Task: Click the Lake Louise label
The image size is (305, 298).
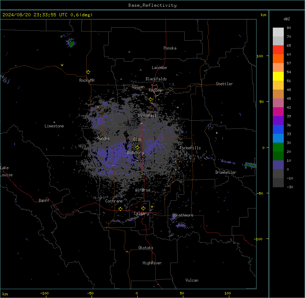Action: pyautogui.click(x=6, y=171)
